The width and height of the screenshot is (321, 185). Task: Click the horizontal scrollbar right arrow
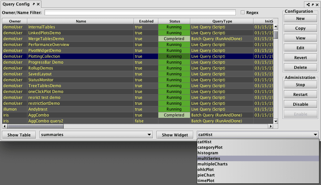click(270, 126)
